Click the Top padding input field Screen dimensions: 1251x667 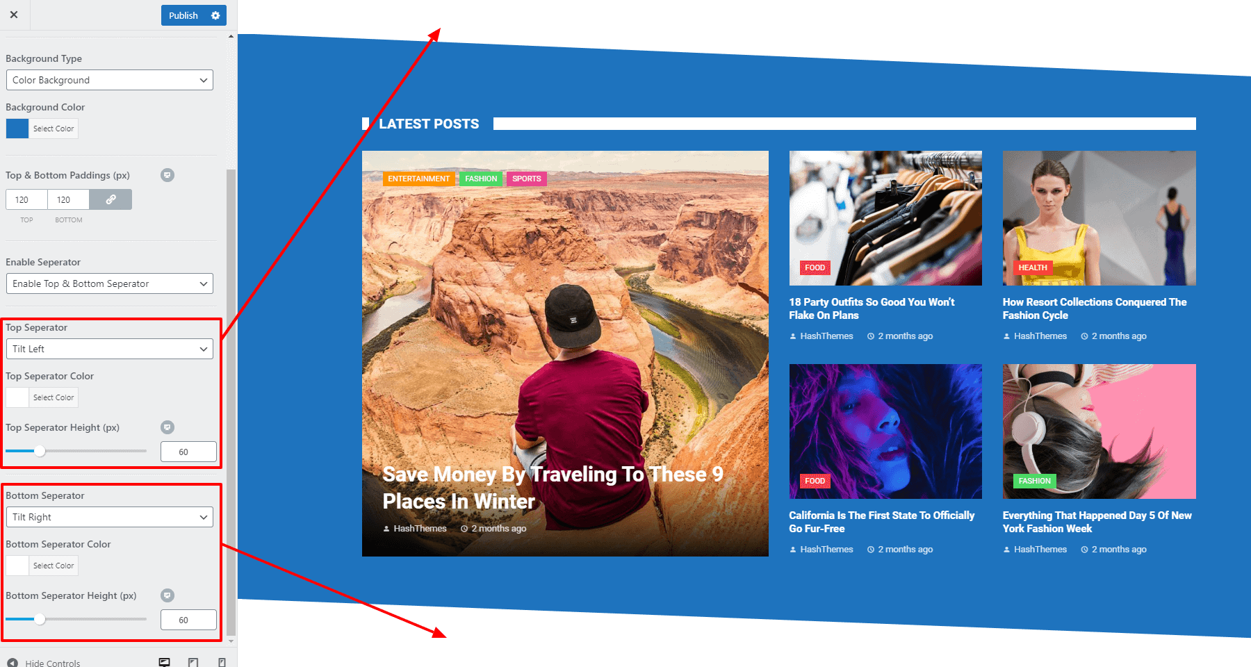click(26, 199)
